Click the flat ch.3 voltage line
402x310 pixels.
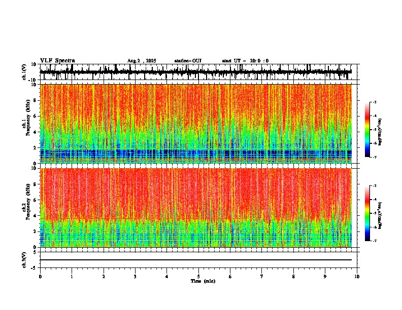tap(196, 260)
